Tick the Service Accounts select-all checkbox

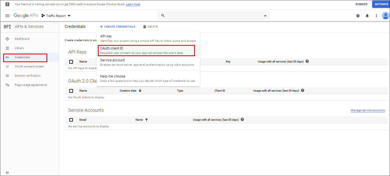71,120
